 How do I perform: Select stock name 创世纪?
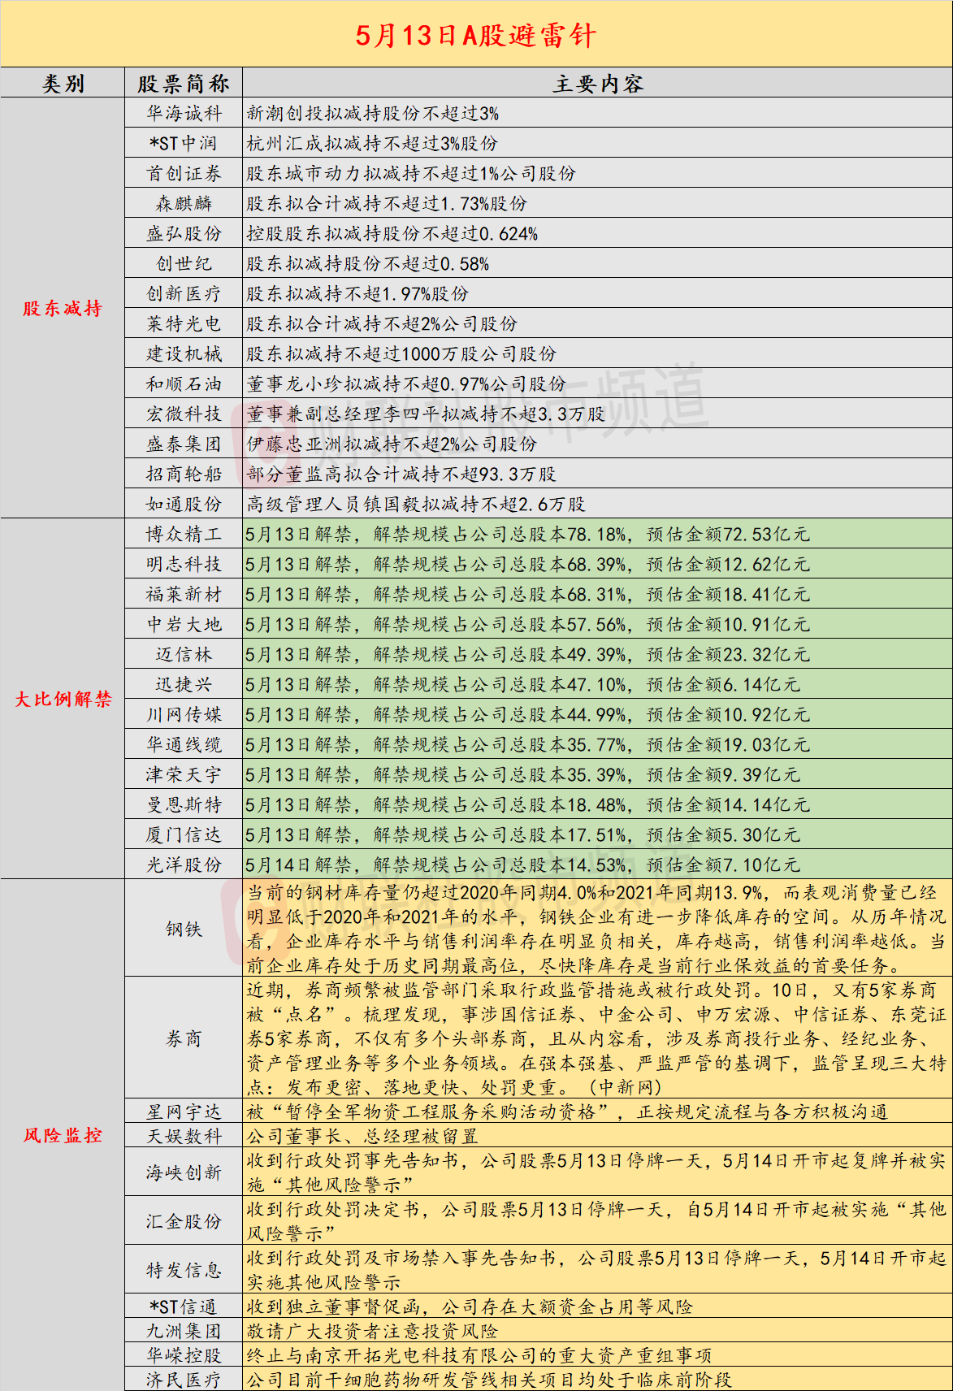click(x=184, y=263)
